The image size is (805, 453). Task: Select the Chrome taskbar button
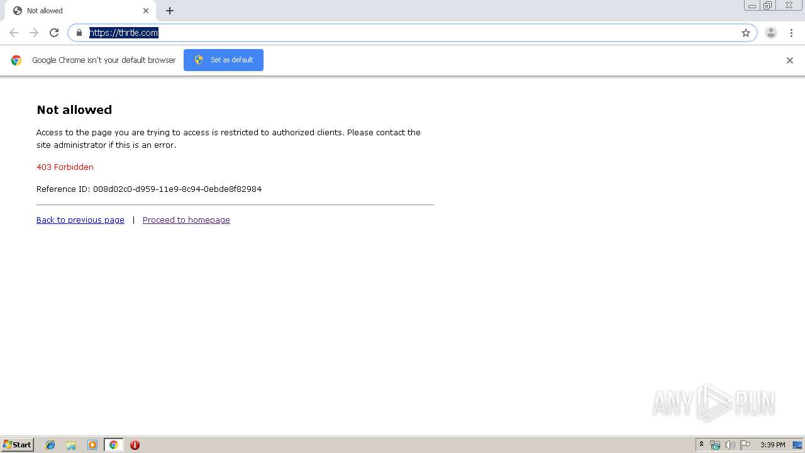coord(113,445)
